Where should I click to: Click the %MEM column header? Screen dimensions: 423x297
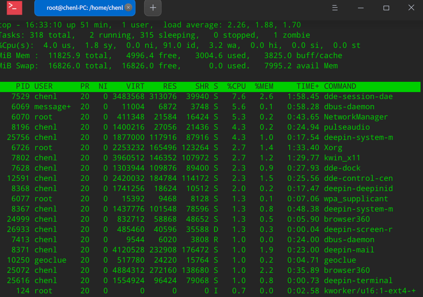[264, 86]
